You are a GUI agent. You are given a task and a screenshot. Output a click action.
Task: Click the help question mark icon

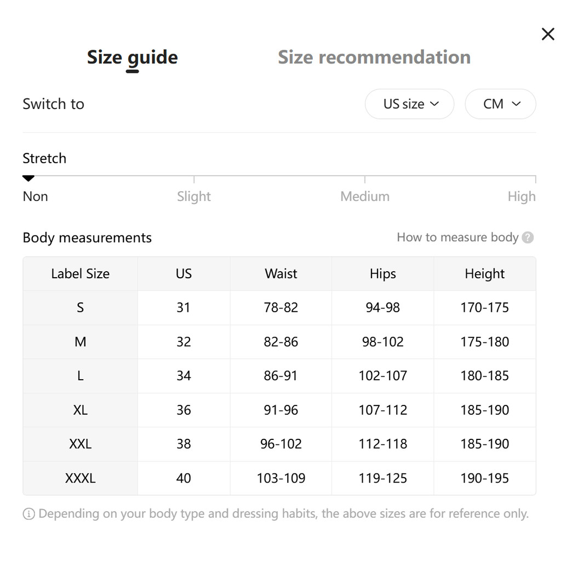pos(528,237)
